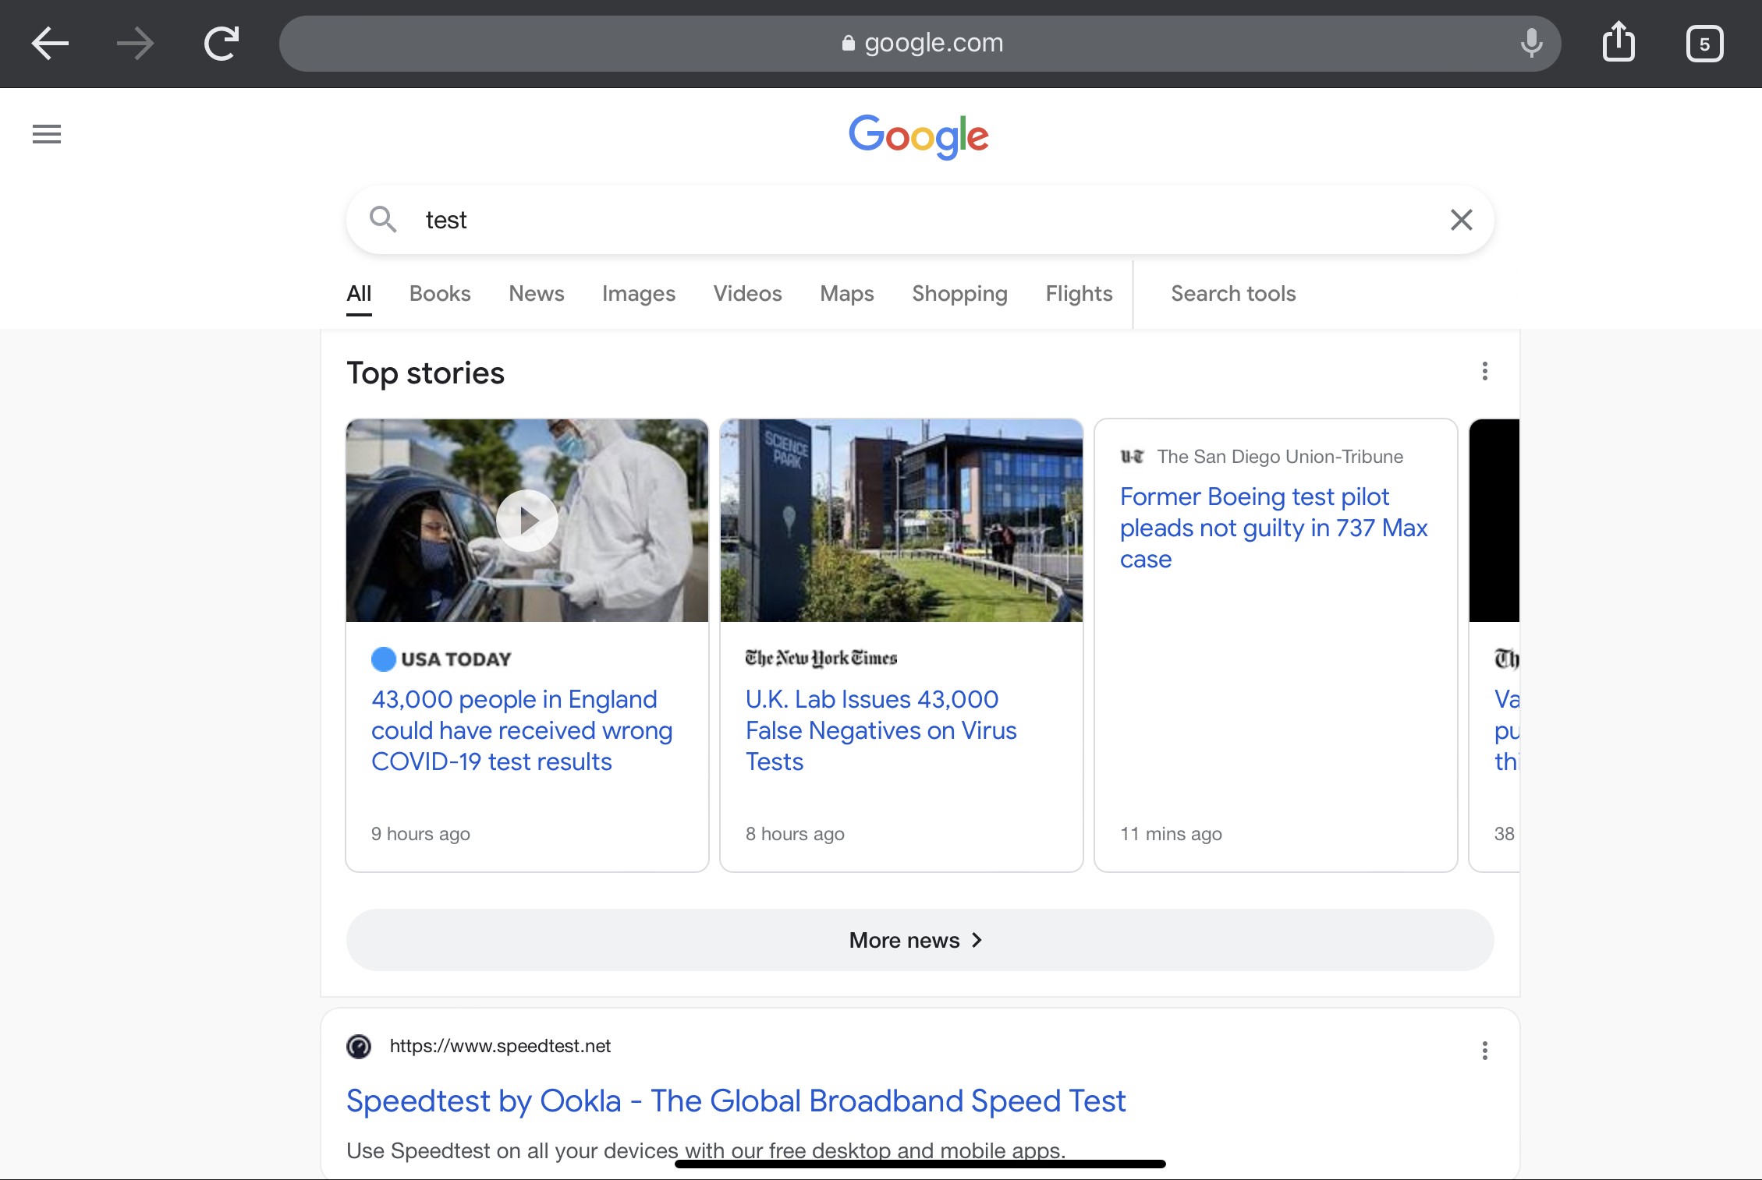Click the New York Times logo
The image size is (1762, 1180).
point(821,659)
